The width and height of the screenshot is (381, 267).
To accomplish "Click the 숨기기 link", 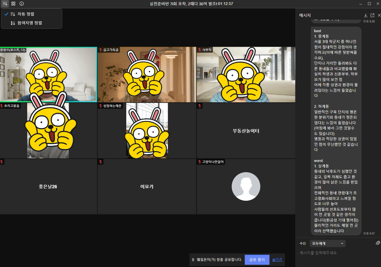I will [277, 259].
